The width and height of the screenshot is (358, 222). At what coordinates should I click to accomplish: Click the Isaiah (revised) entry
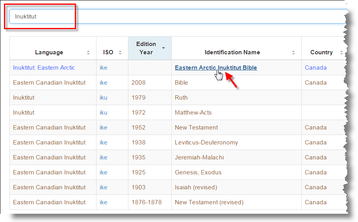click(x=196, y=187)
